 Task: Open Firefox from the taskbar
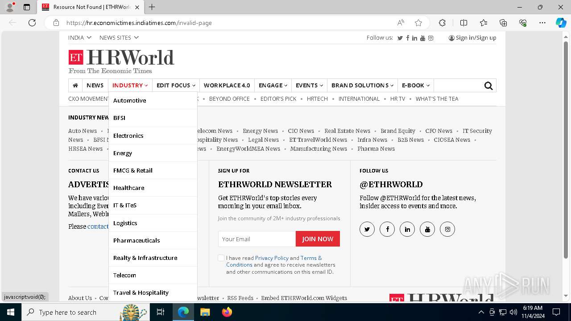[227, 312]
